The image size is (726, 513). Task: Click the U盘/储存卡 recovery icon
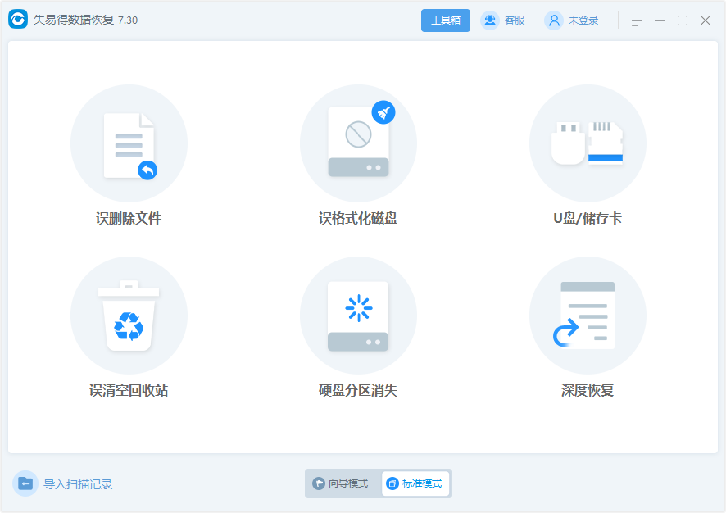(588, 143)
